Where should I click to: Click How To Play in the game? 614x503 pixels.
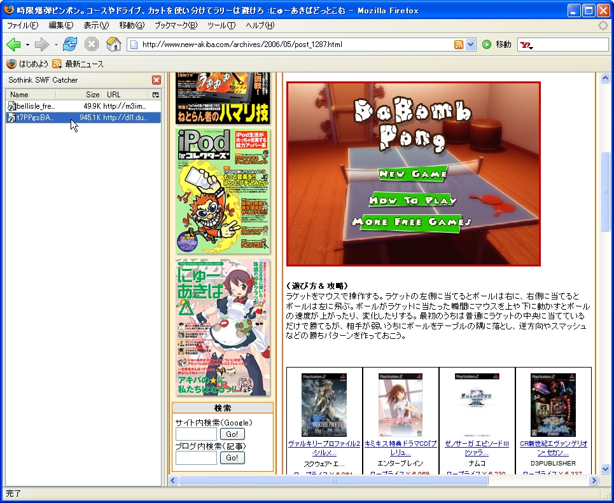413,200
